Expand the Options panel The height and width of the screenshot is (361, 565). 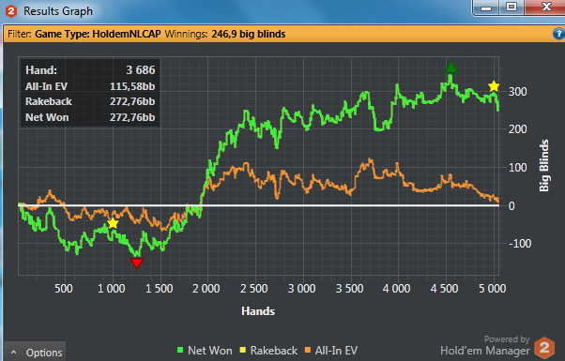[x=36, y=352]
